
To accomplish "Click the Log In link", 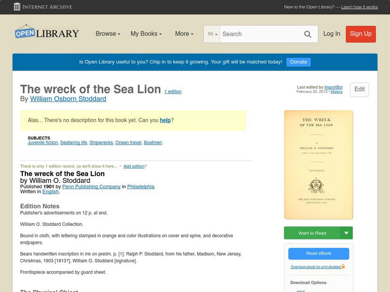I will click(x=331, y=34).
